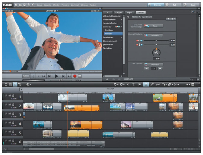Switch to scene overview grid icon
Screen dimensions: 203x155
pos(11,84)
